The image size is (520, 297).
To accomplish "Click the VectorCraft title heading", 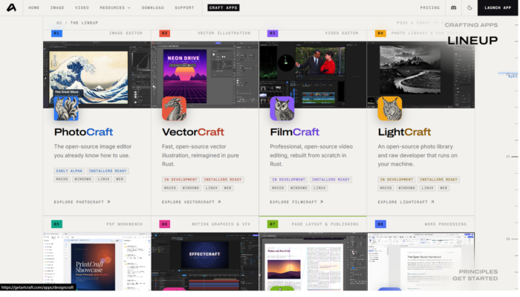I will pyautogui.click(x=193, y=132).
